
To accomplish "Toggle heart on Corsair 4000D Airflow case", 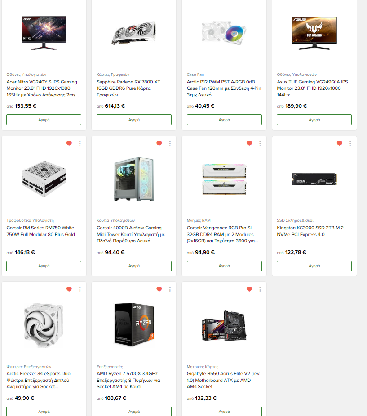I will click(159, 143).
